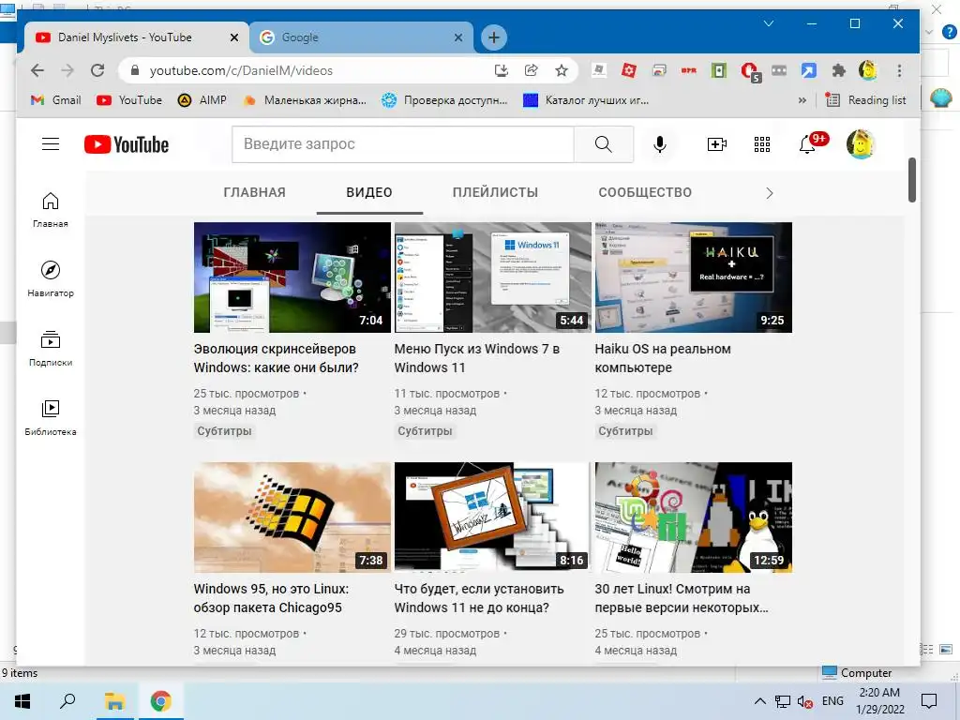Open the Haiku OS video thumbnail
This screenshot has width=960, height=720.
pyautogui.click(x=693, y=277)
